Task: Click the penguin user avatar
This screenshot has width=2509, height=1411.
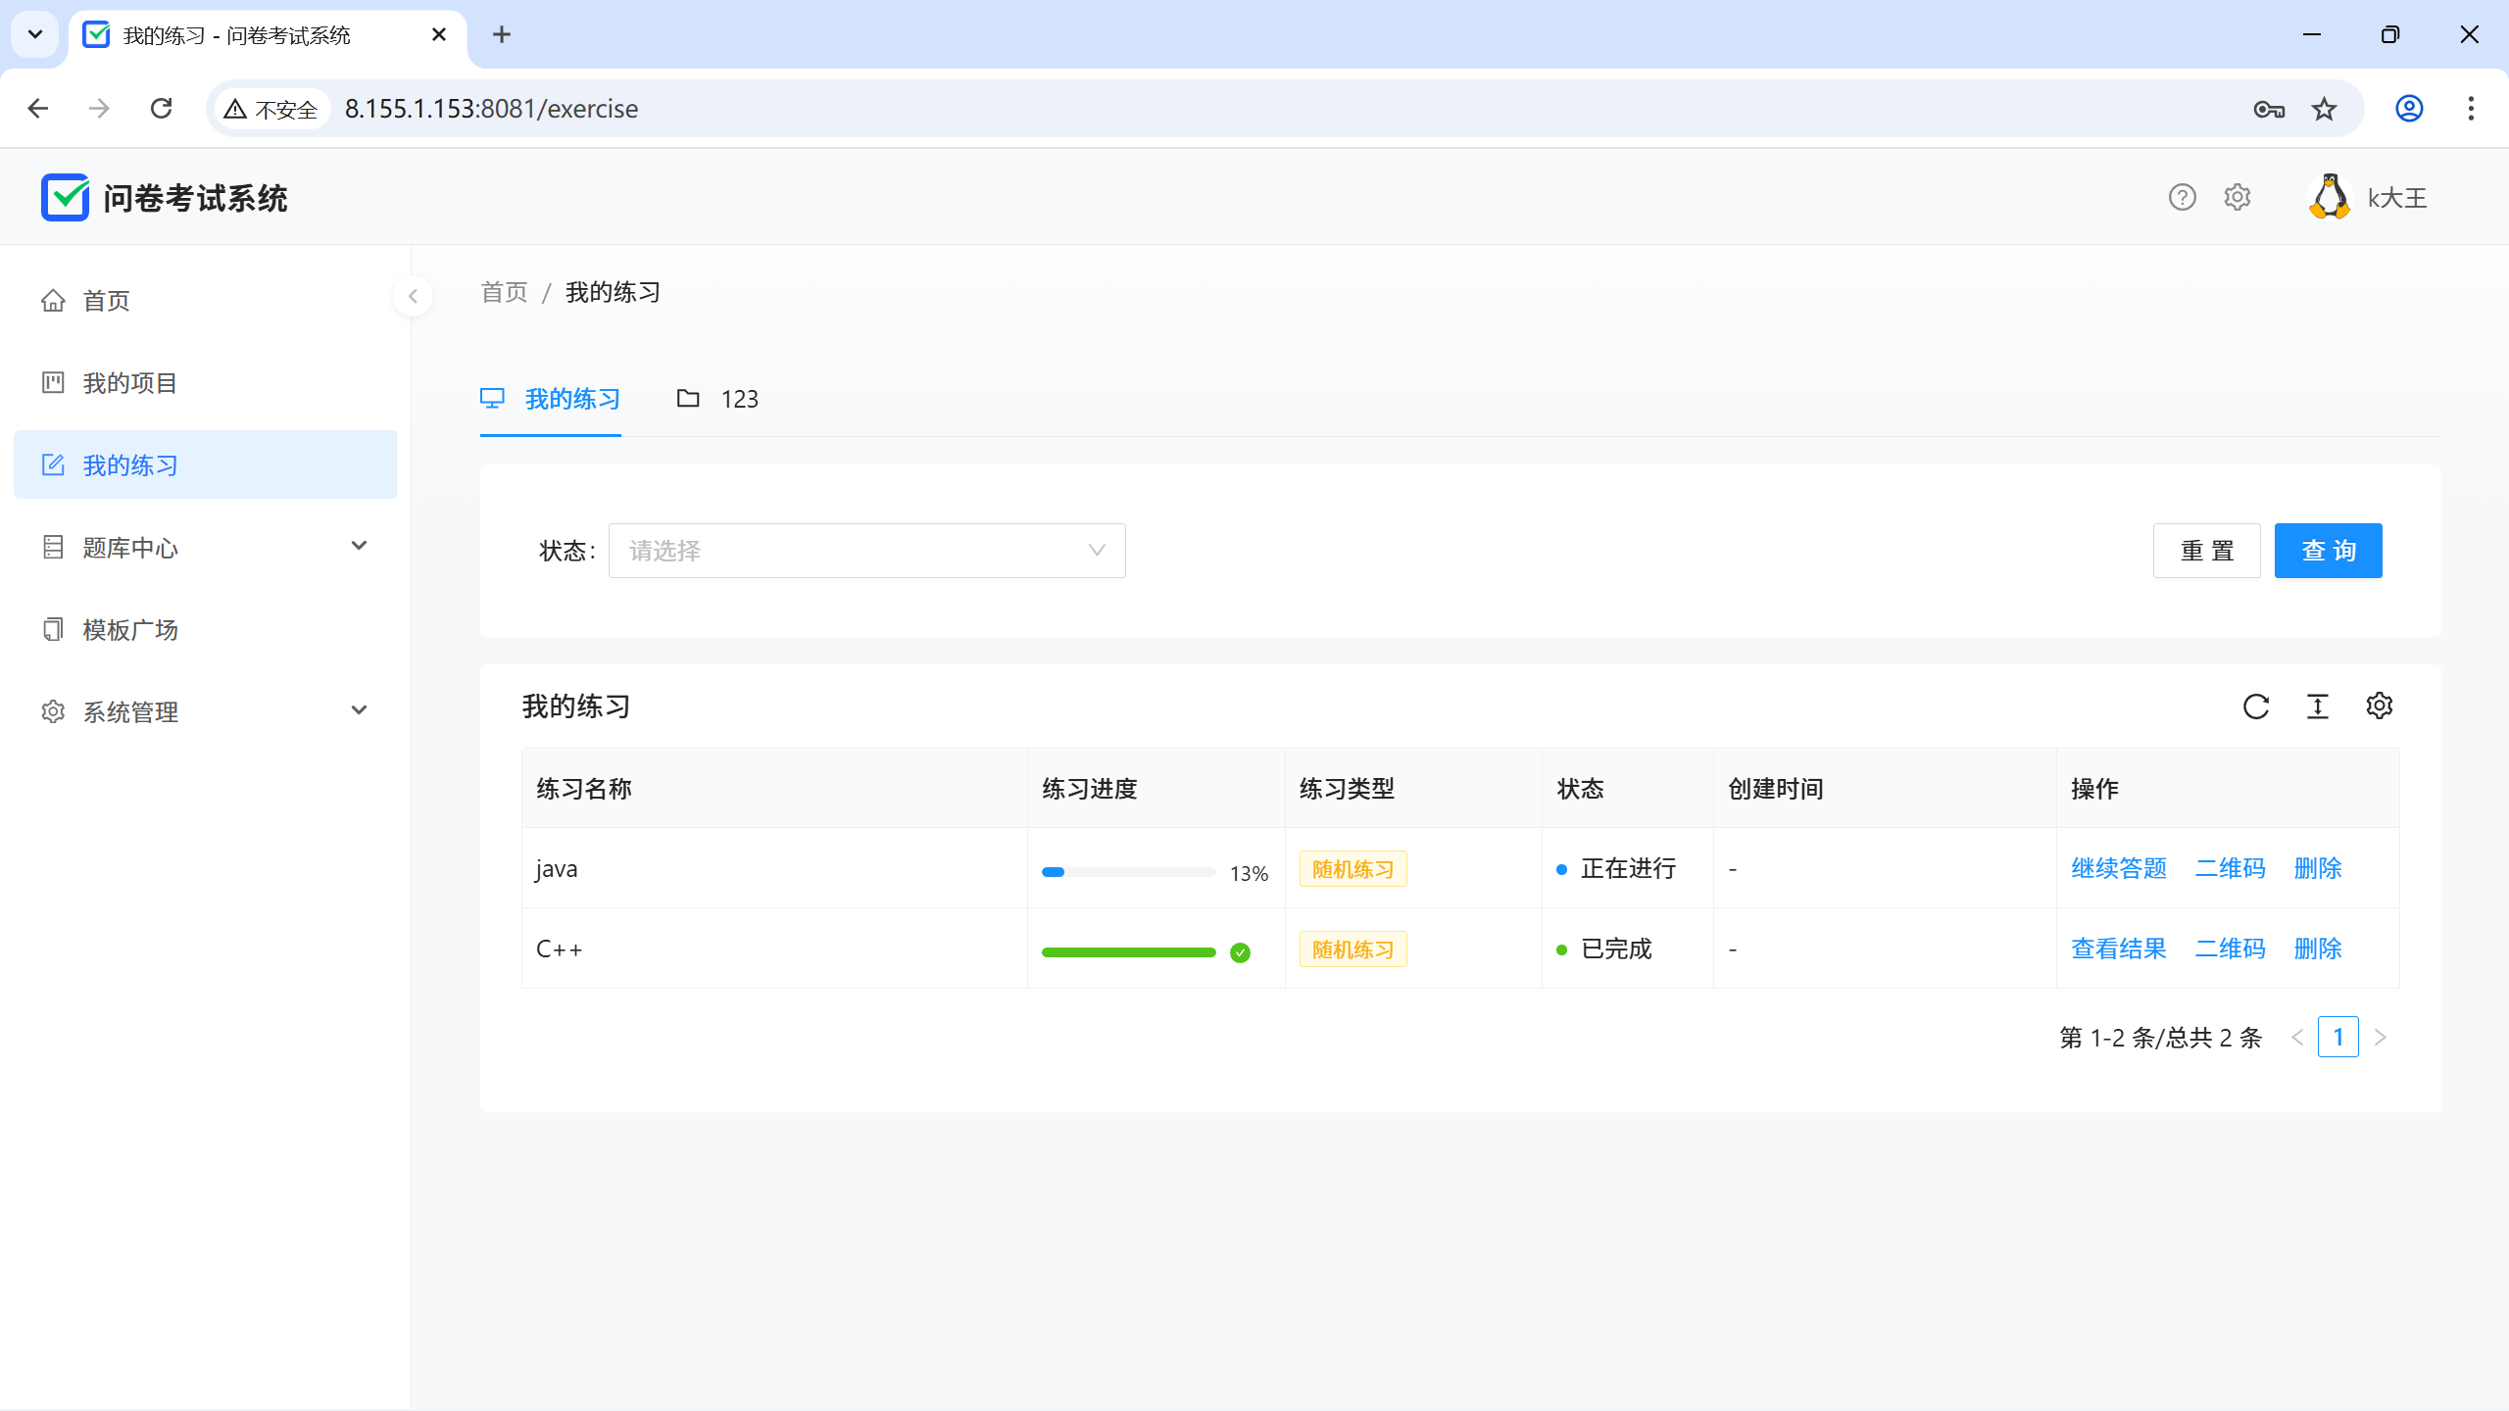Action: [x=2330, y=198]
